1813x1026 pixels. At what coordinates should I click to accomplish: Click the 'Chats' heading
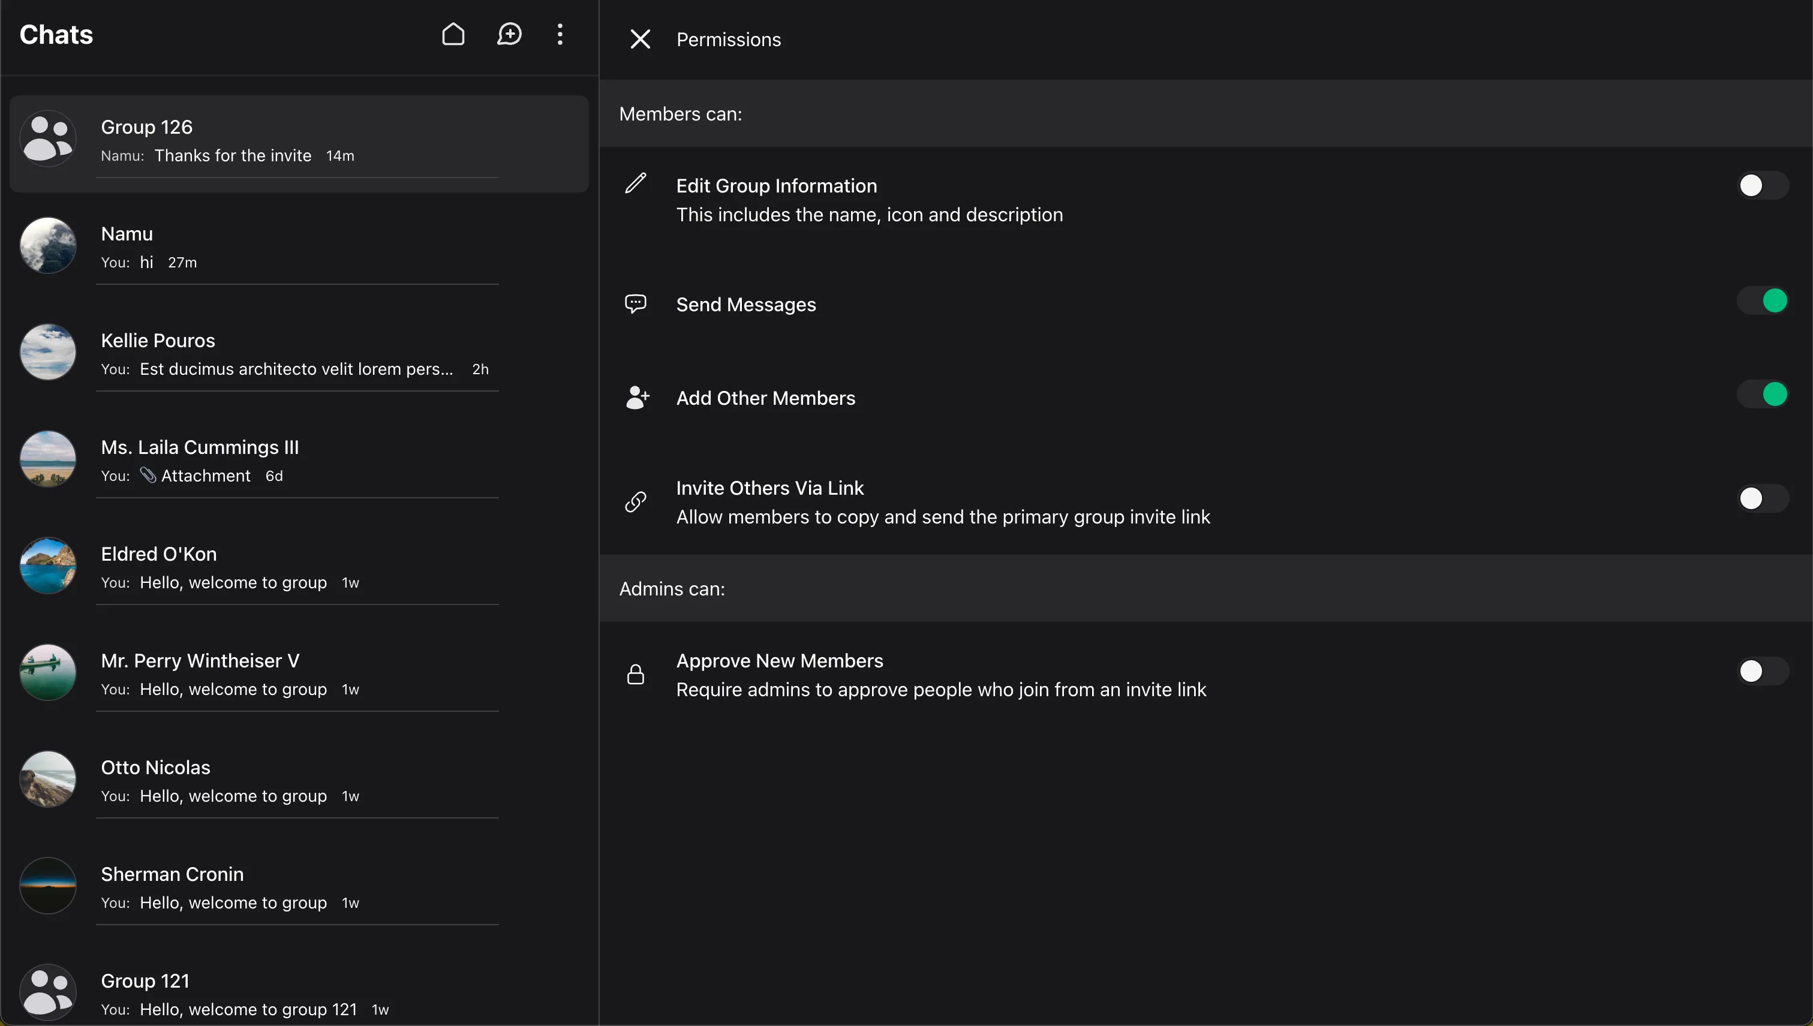[56, 35]
